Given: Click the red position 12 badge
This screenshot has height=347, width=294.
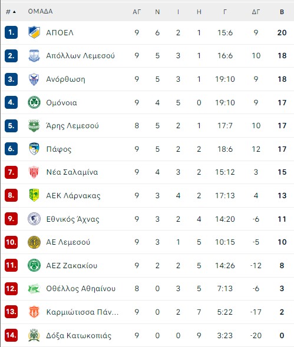Looking at the screenshot, I should [x=11, y=289].
